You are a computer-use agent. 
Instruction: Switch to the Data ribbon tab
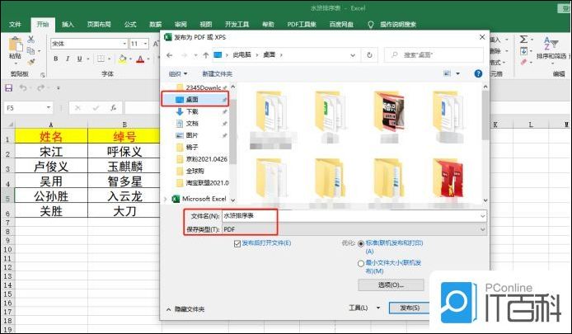click(156, 25)
